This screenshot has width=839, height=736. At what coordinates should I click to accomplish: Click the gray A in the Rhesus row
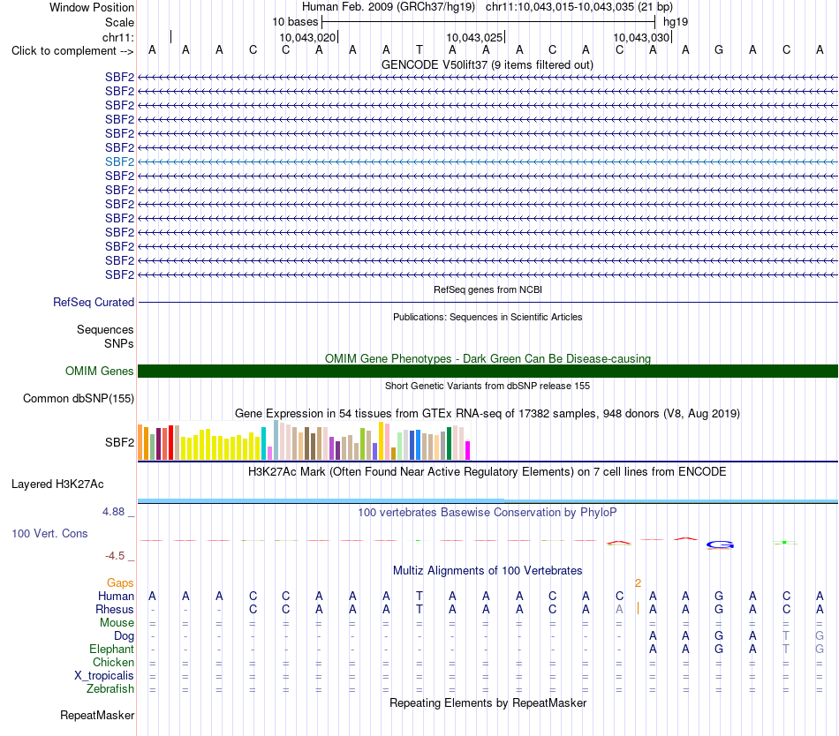619,609
